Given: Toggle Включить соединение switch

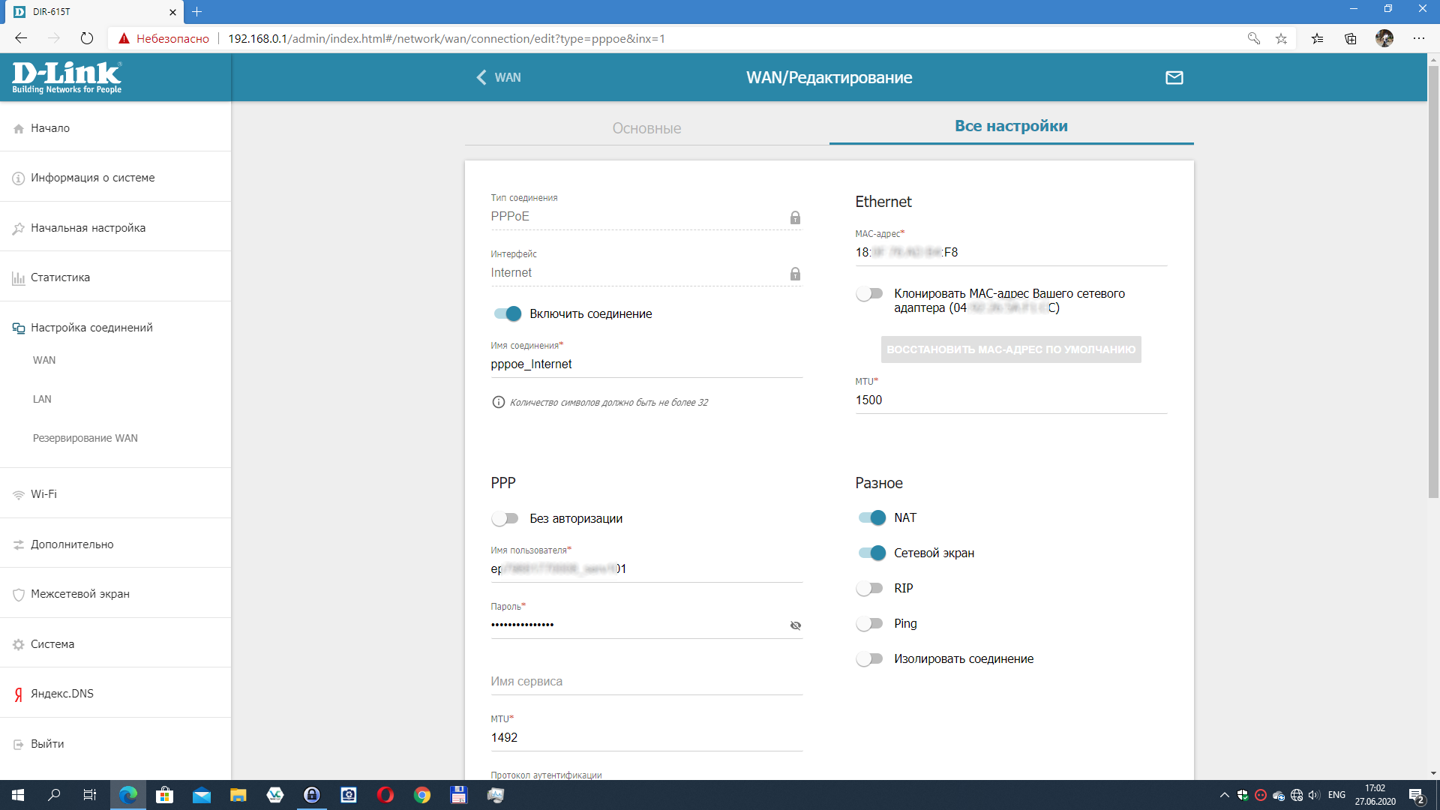Looking at the screenshot, I should (x=508, y=313).
